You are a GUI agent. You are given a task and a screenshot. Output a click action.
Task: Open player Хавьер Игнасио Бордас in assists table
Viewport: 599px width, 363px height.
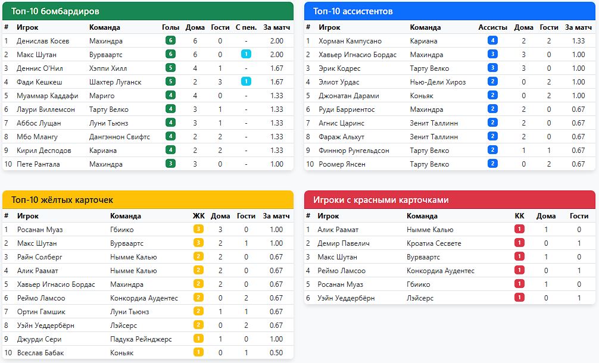(x=357, y=54)
